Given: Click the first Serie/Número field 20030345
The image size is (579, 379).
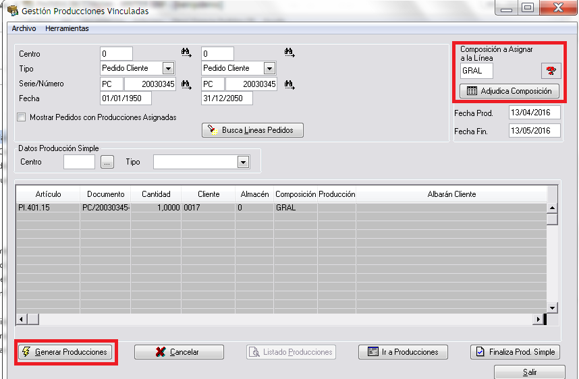Looking at the screenshot, I should (150, 84).
